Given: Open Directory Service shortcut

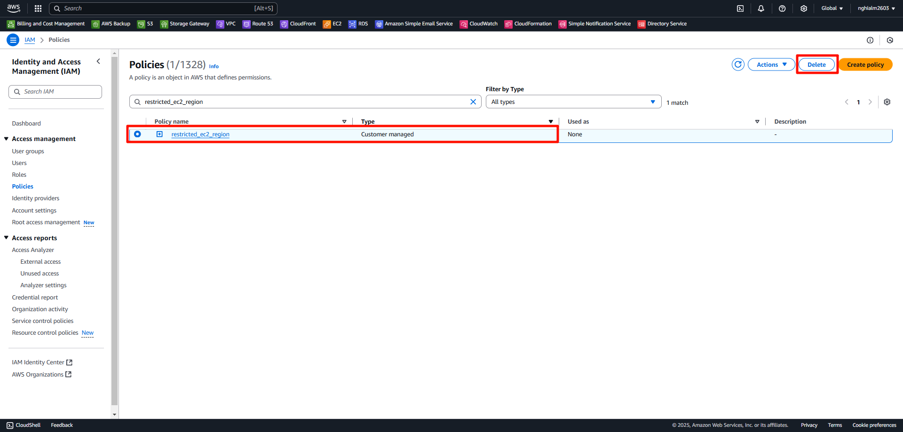Looking at the screenshot, I should click(x=662, y=24).
